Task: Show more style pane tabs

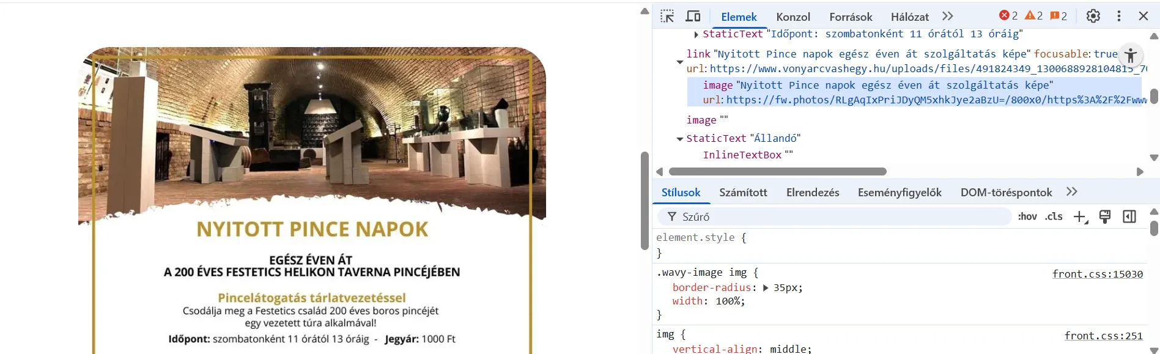Action: [x=1072, y=192]
